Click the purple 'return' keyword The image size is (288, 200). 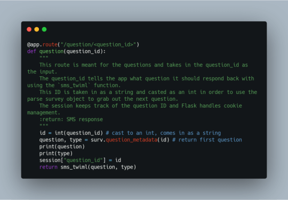click(x=49, y=167)
